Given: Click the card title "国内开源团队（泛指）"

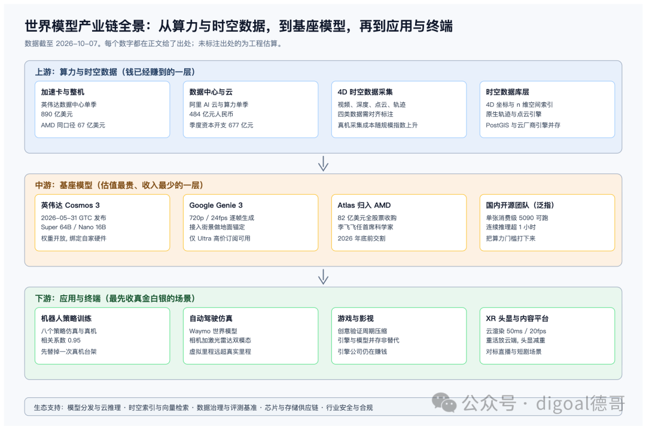Looking at the screenshot, I should (520, 205).
